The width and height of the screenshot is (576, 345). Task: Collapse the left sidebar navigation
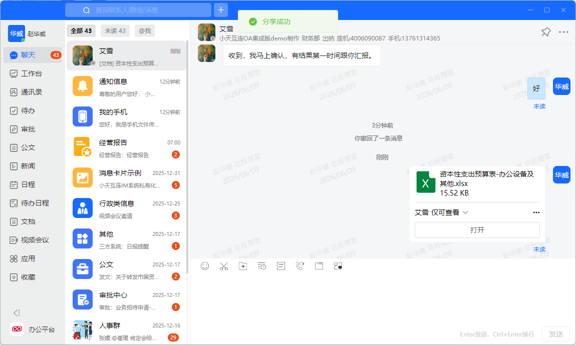tap(16, 312)
